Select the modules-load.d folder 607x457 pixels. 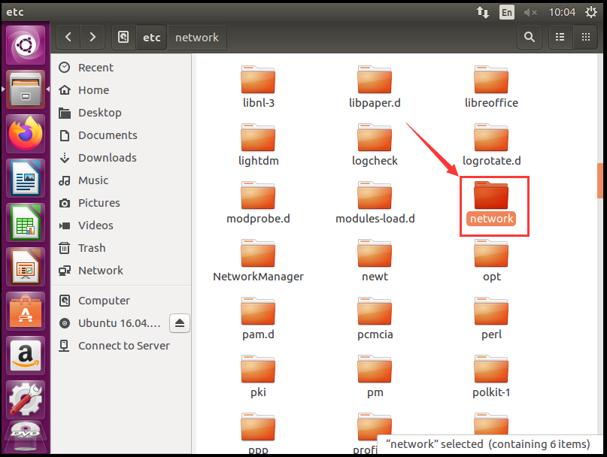(x=375, y=203)
